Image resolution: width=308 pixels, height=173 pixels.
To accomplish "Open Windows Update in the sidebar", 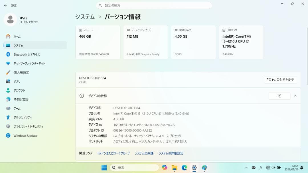I will (x=35, y=135).
